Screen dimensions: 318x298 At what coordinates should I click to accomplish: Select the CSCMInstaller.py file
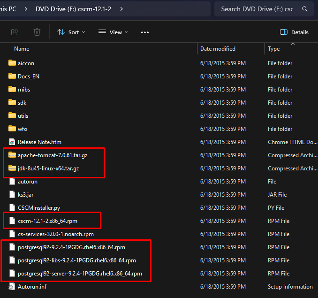coord(39,208)
